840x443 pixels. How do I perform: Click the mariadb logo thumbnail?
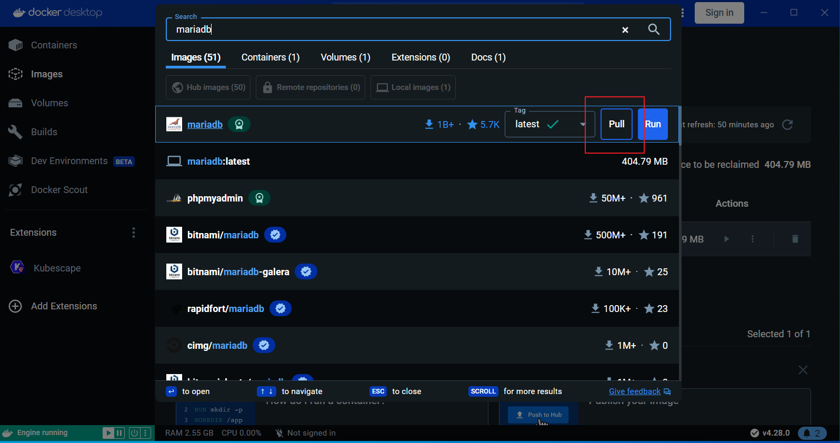(174, 125)
